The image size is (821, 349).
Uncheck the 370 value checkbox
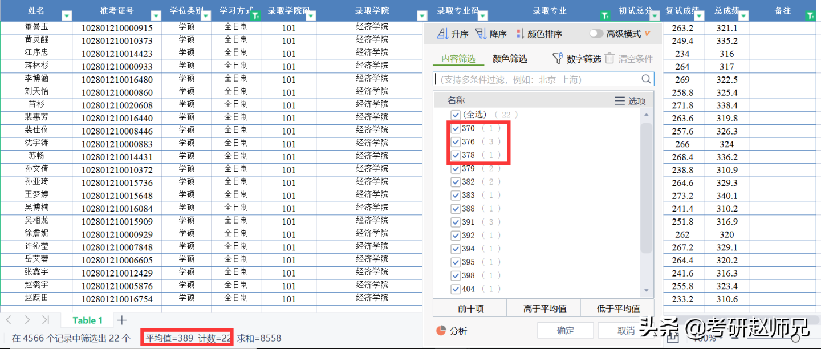coord(455,128)
